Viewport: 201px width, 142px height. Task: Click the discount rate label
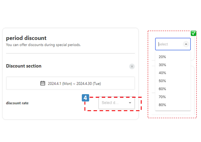pos(17,103)
